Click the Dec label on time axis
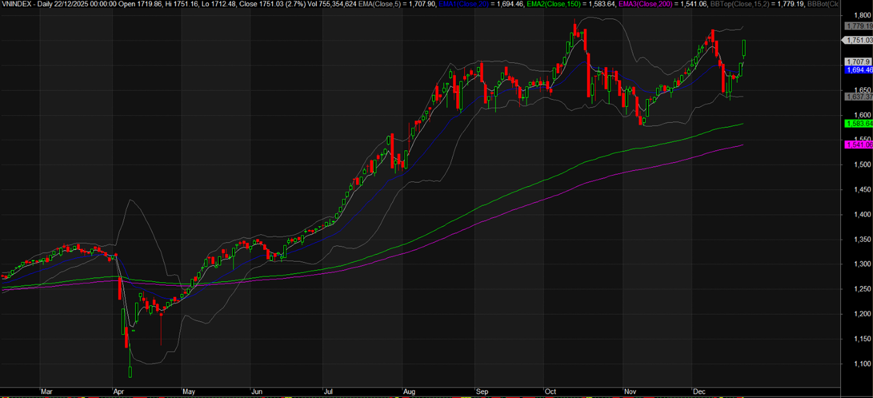The image size is (873, 398). tap(699, 391)
